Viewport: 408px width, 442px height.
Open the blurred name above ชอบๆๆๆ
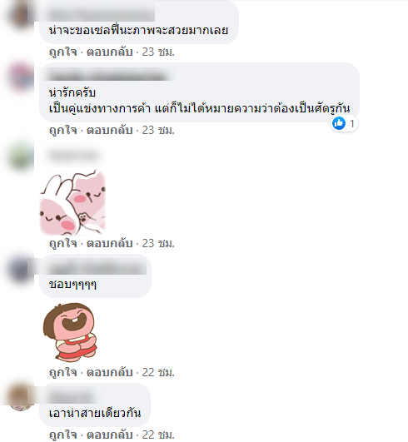coord(97,268)
